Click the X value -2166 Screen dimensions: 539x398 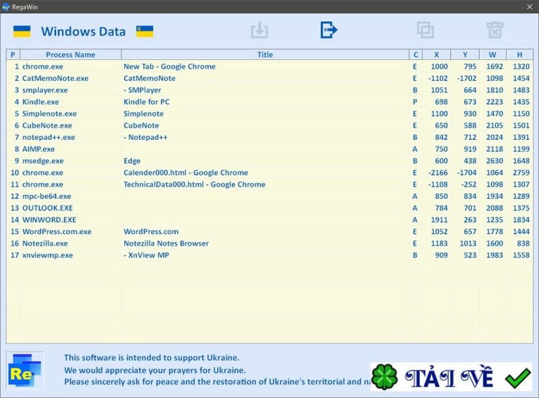[438, 173]
